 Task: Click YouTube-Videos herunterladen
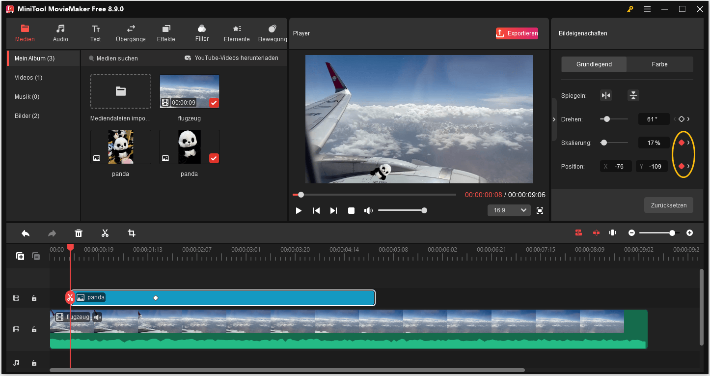click(231, 58)
